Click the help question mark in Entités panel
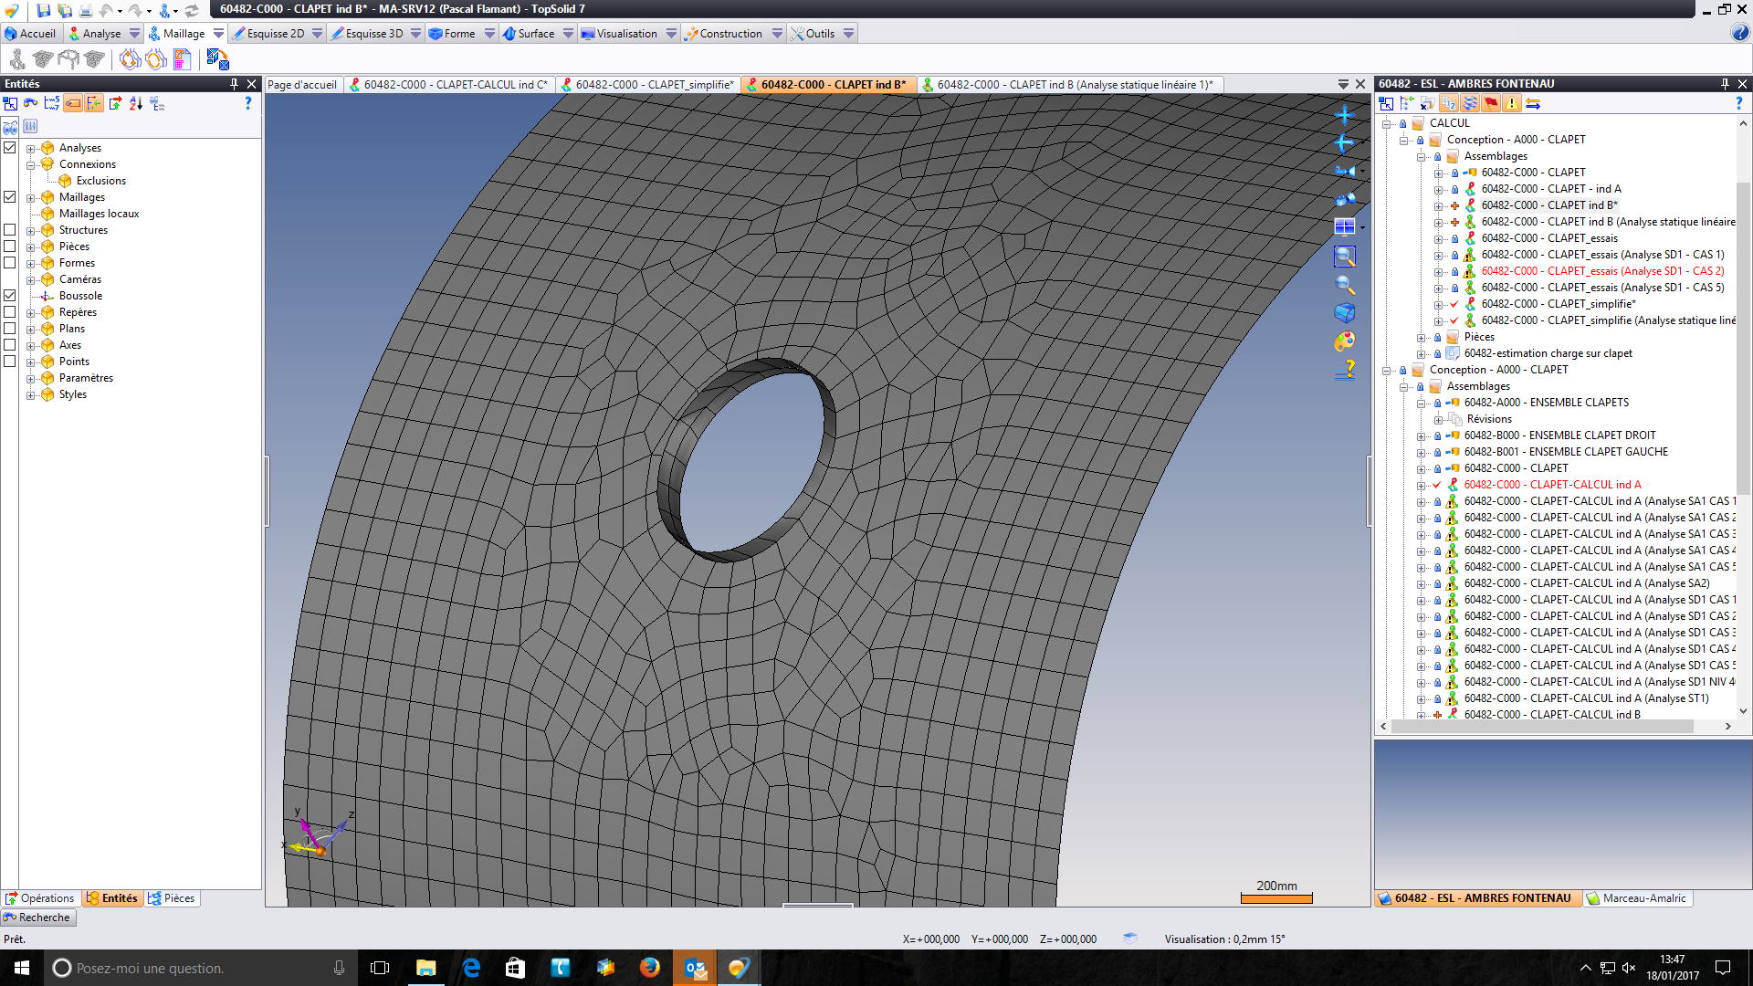This screenshot has width=1753, height=986. 247,104
